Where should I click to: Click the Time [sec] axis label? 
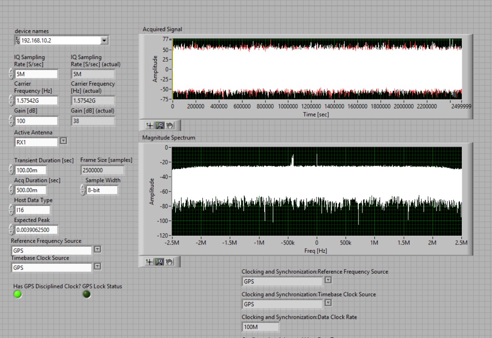point(316,114)
